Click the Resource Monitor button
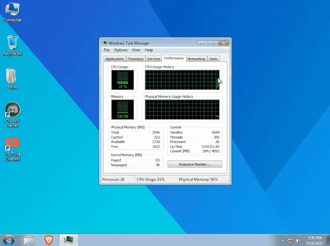Image resolution: width=330 pixels, height=246 pixels. (x=195, y=164)
